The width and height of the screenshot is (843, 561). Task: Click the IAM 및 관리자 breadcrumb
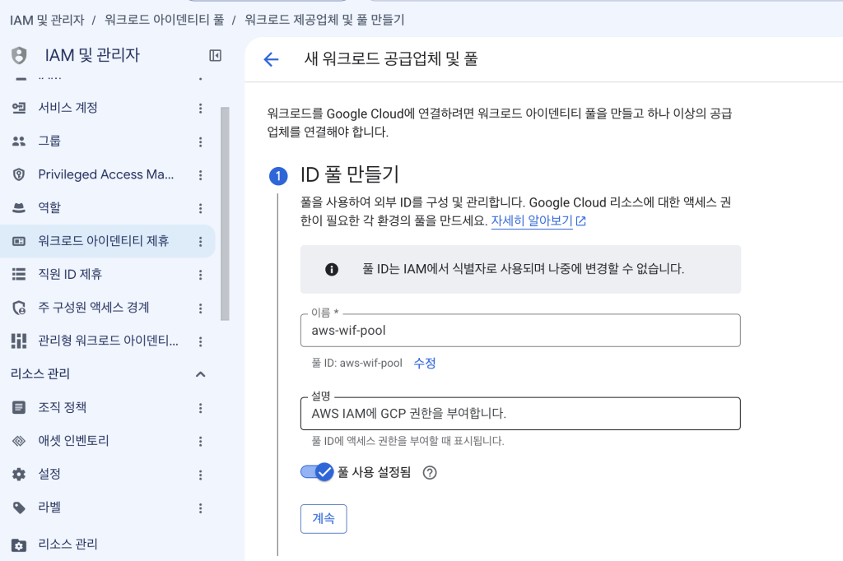click(47, 20)
